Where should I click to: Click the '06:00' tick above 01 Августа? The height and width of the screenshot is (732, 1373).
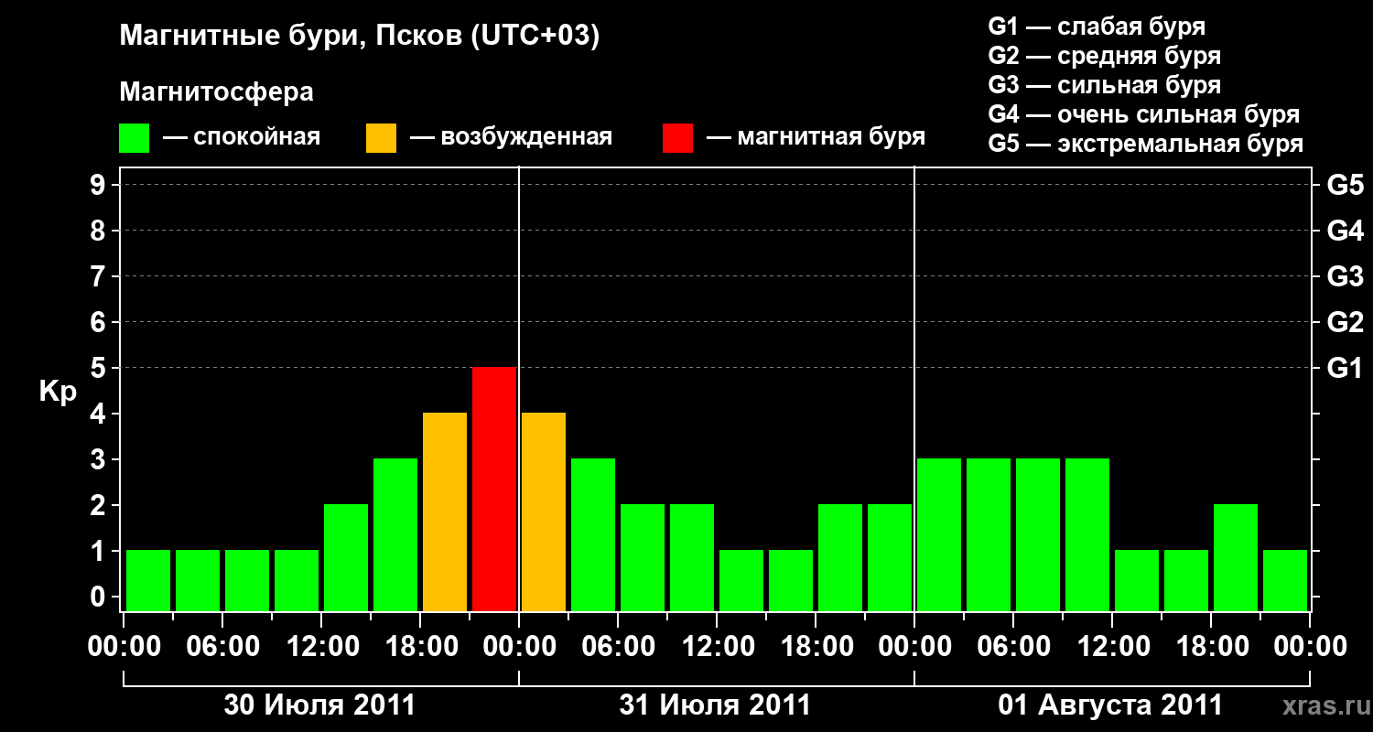click(x=1014, y=647)
